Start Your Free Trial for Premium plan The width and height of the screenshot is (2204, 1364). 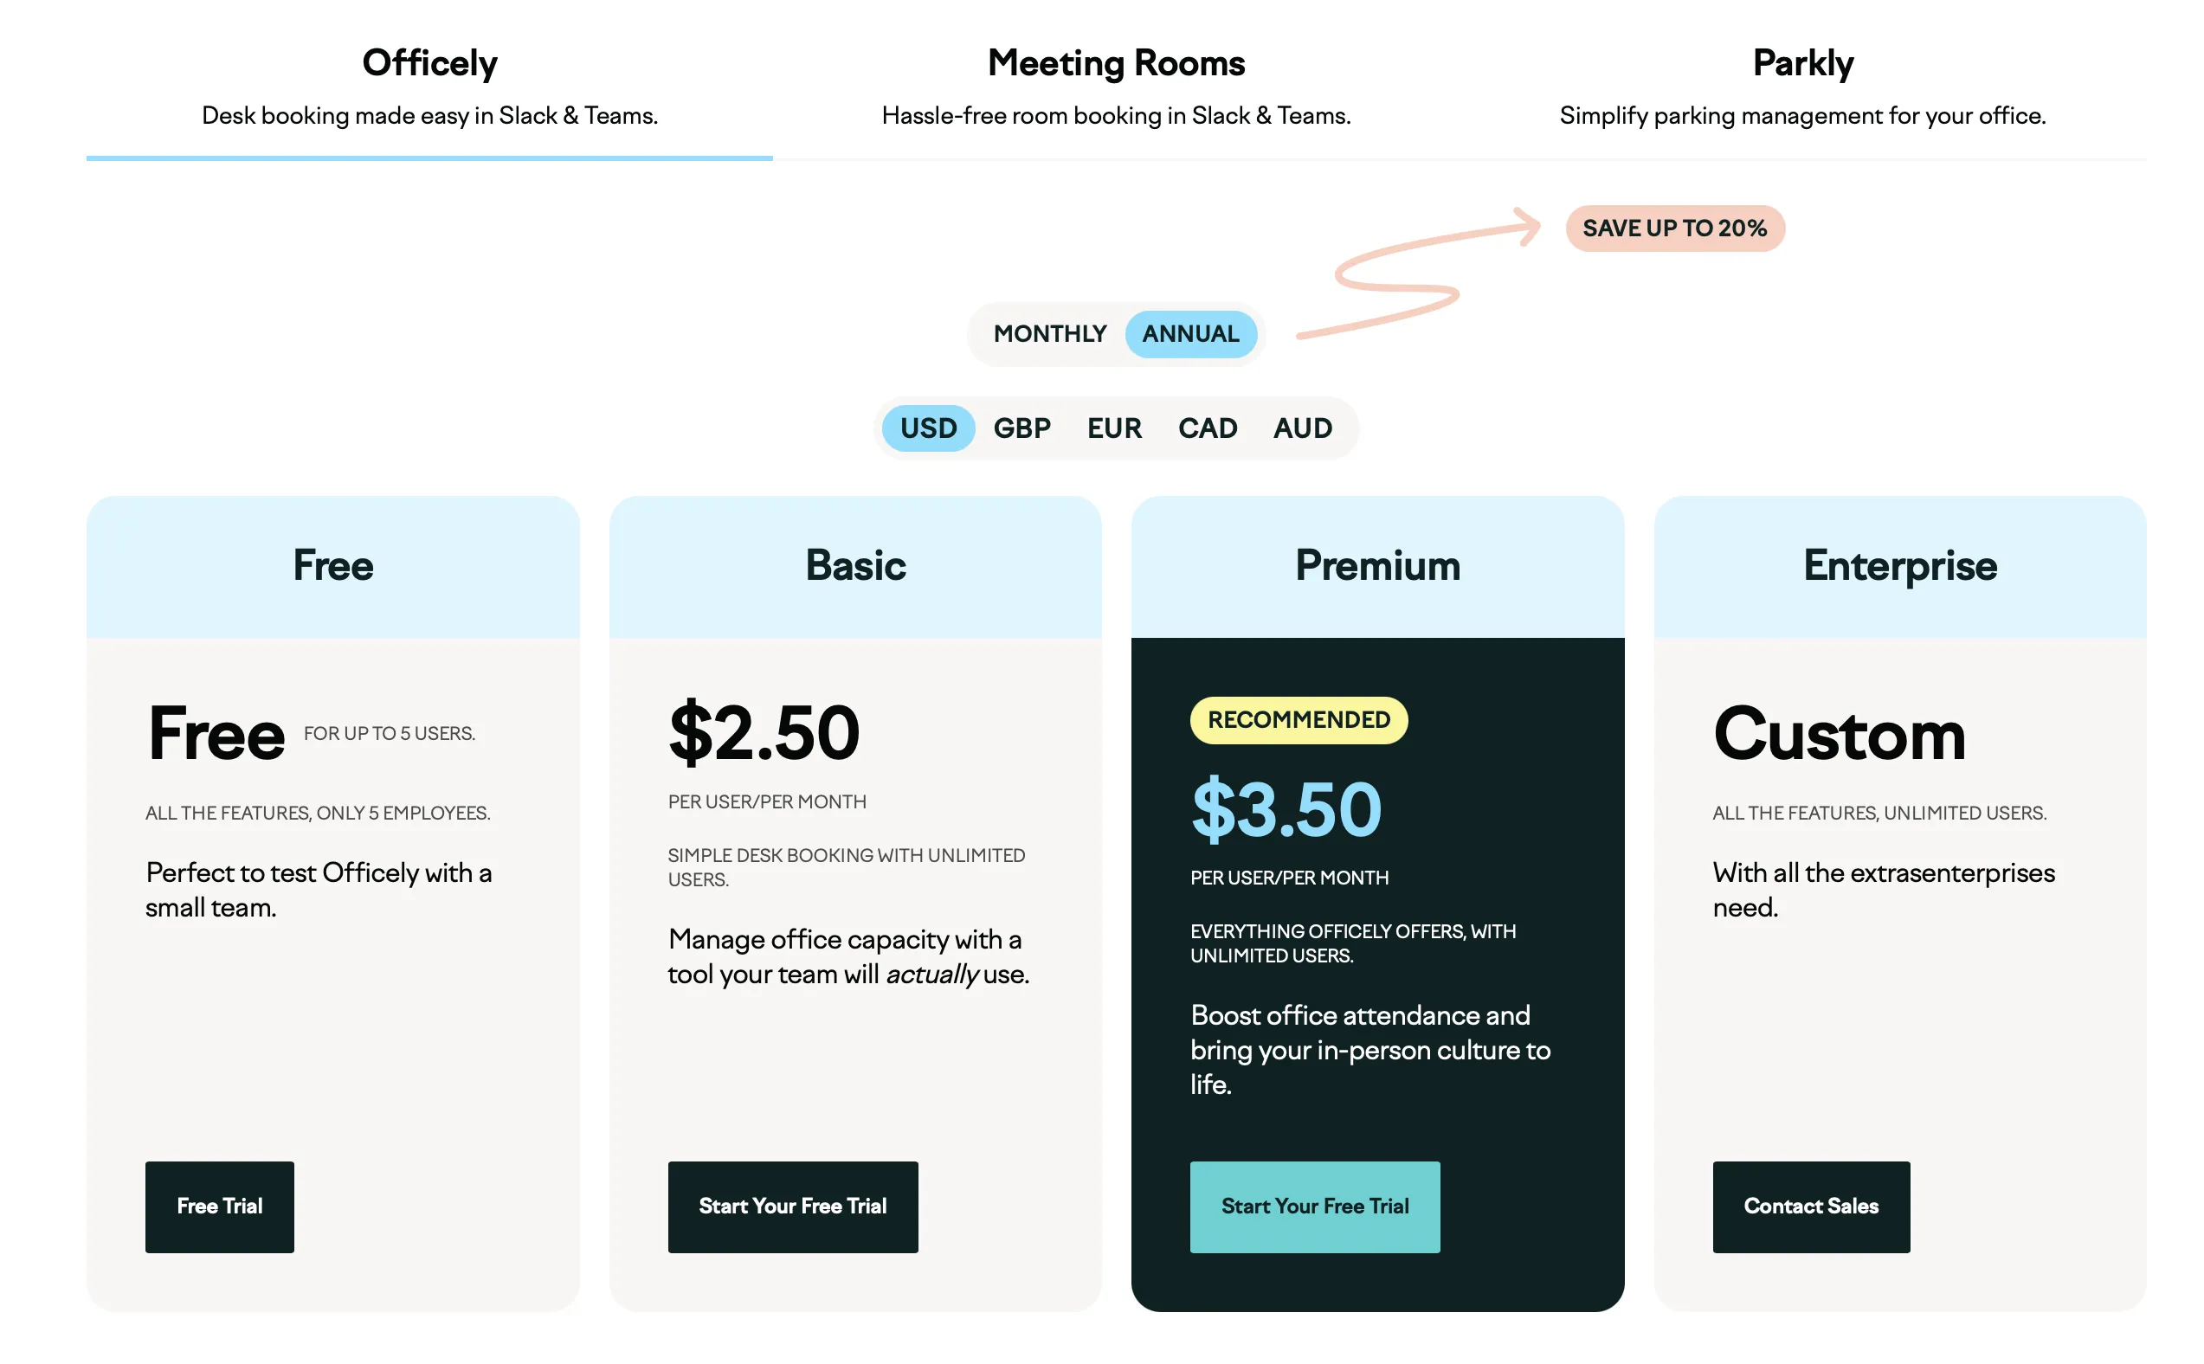1314,1206
